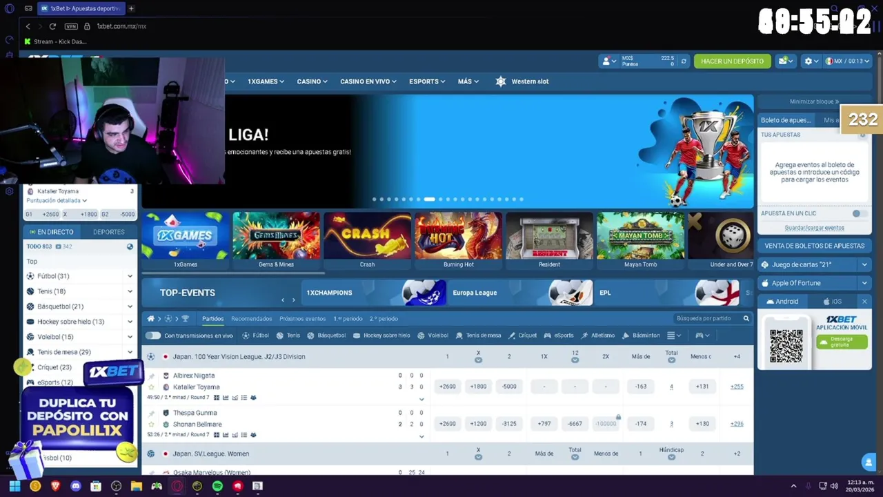The height and width of the screenshot is (497, 883).
Task: Open the 1XGAMES menu
Action: [x=266, y=81]
